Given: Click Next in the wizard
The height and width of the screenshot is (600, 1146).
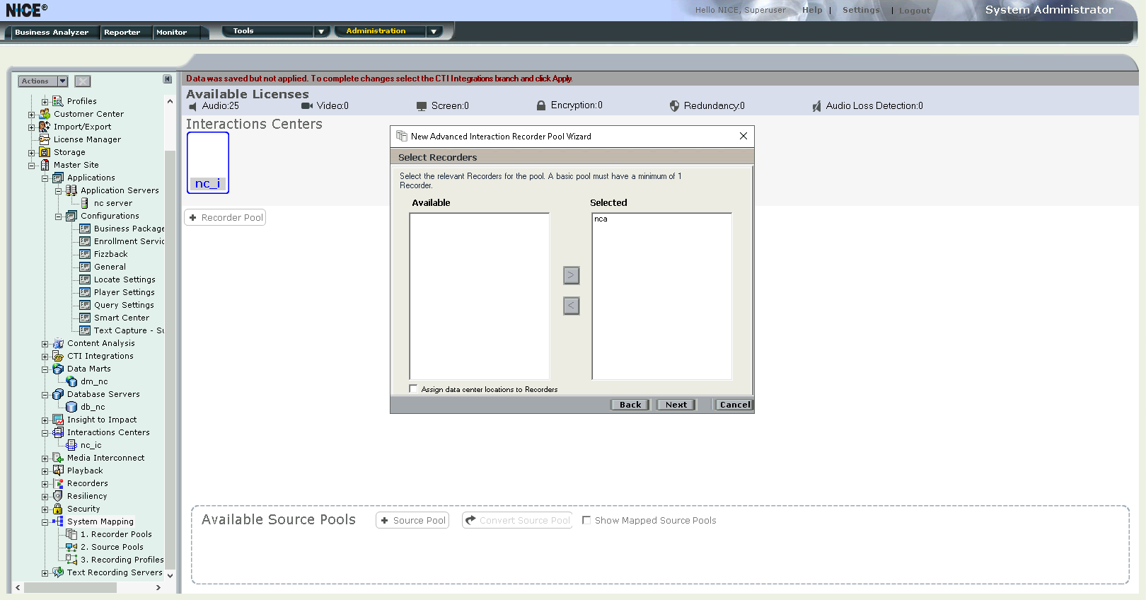Looking at the screenshot, I should click(x=676, y=405).
